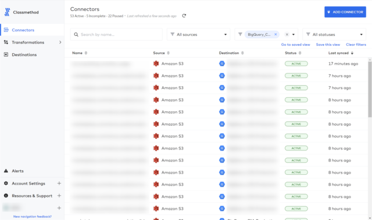Remove the BigQuery_C... filter chip
This screenshot has height=220, width=372.
coord(276,34)
